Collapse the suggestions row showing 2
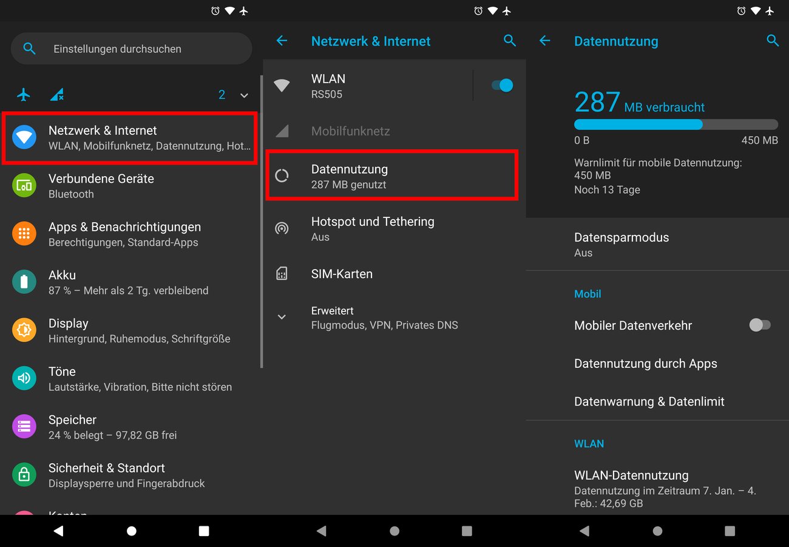Screen dimensions: 789x547 point(243,95)
